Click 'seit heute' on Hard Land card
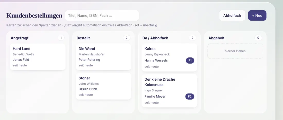This screenshot has height=120, width=283. click(x=20, y=65)
